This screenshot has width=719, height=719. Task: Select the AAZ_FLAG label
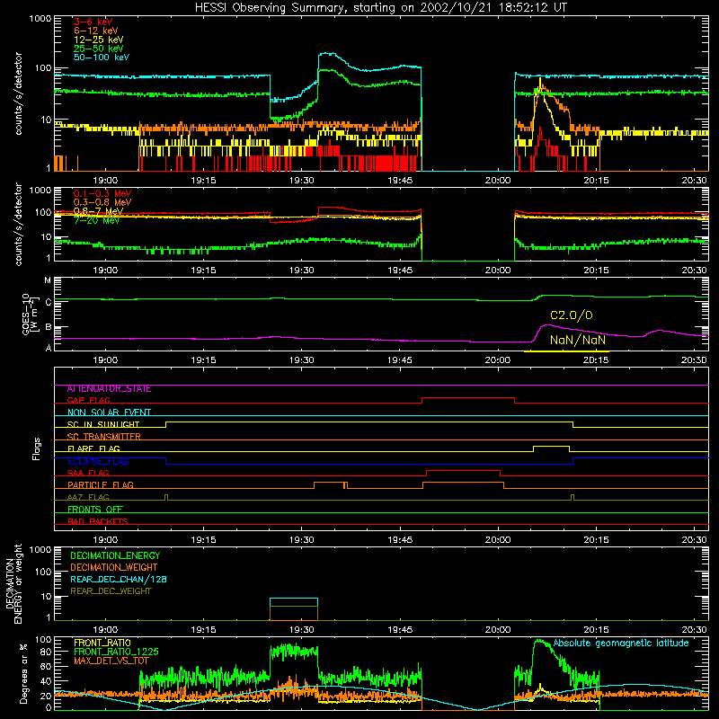[x=88, y=497]
